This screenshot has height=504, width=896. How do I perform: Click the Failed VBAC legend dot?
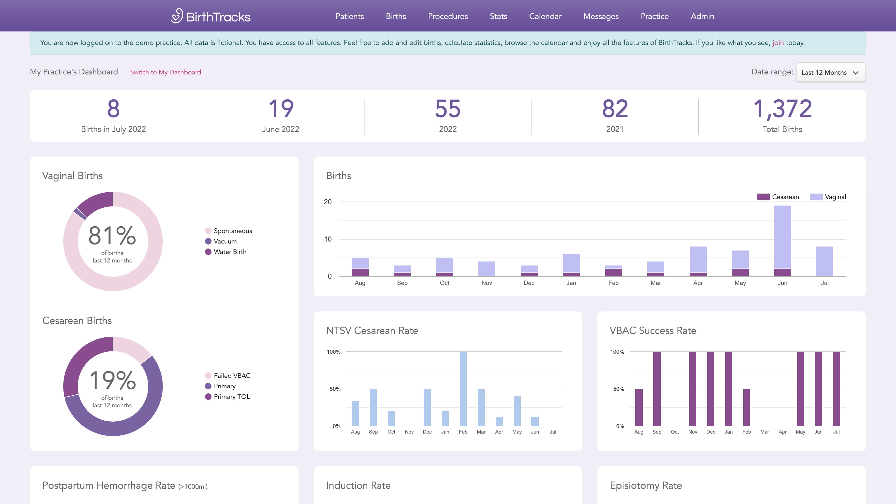208,375
